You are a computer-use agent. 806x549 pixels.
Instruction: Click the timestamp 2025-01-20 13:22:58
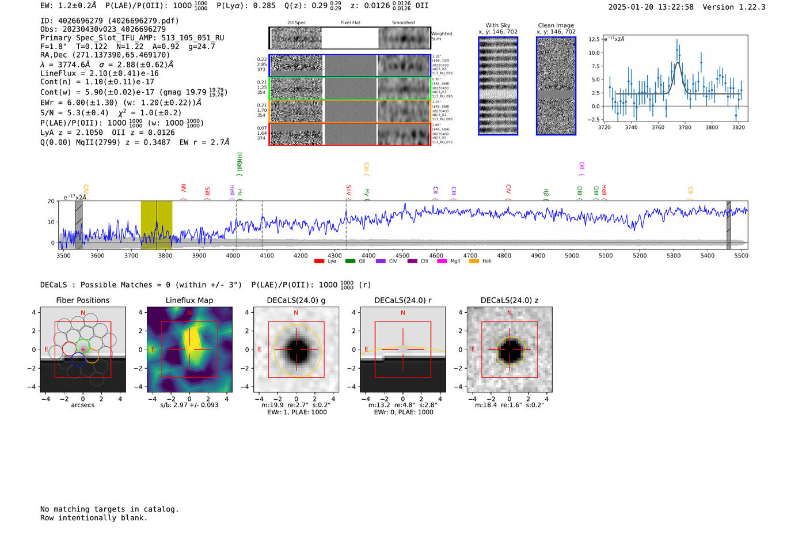tap(651, 7)
